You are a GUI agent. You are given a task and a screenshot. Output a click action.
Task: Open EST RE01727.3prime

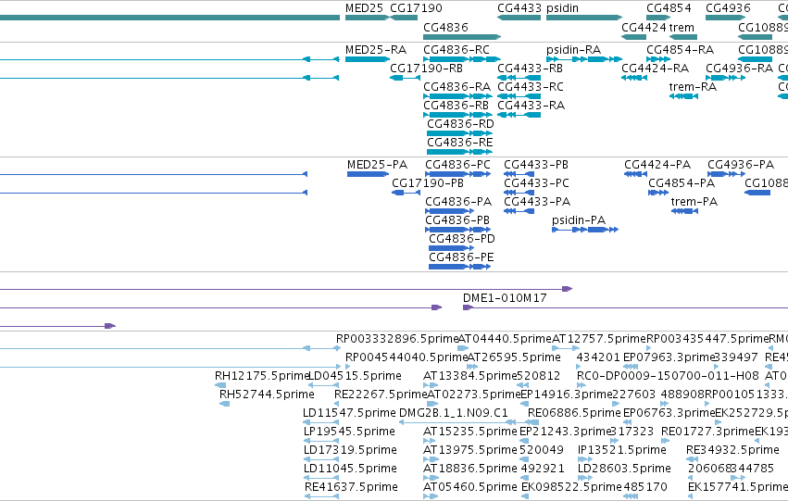point(707,432)
